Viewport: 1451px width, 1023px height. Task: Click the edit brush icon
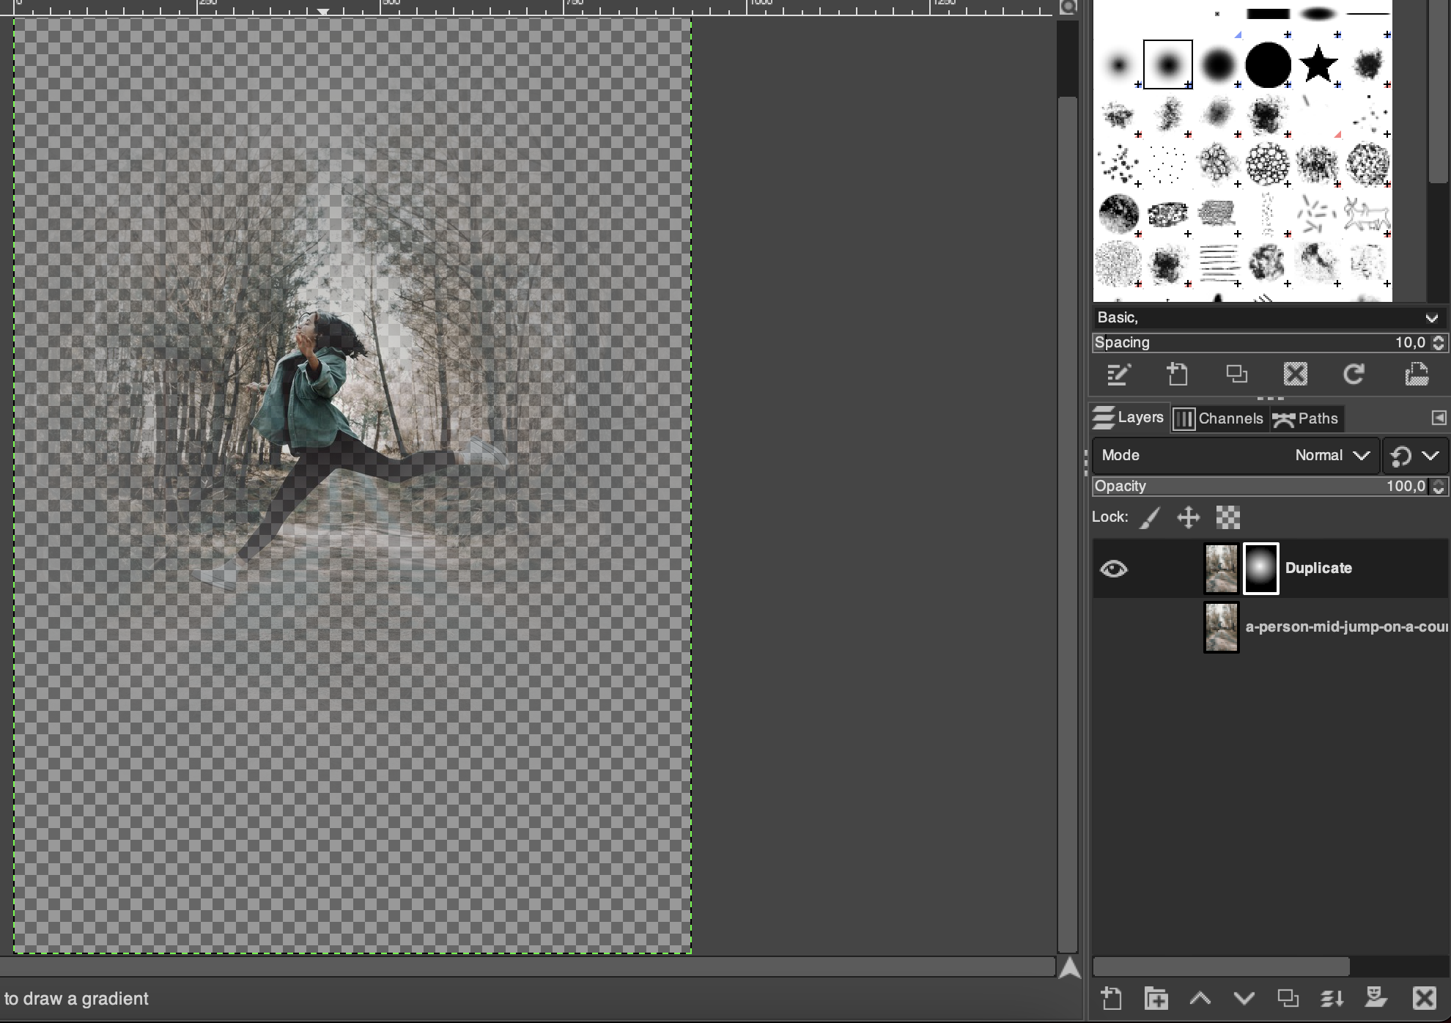pyautogui.click(x=1118, y=374)
